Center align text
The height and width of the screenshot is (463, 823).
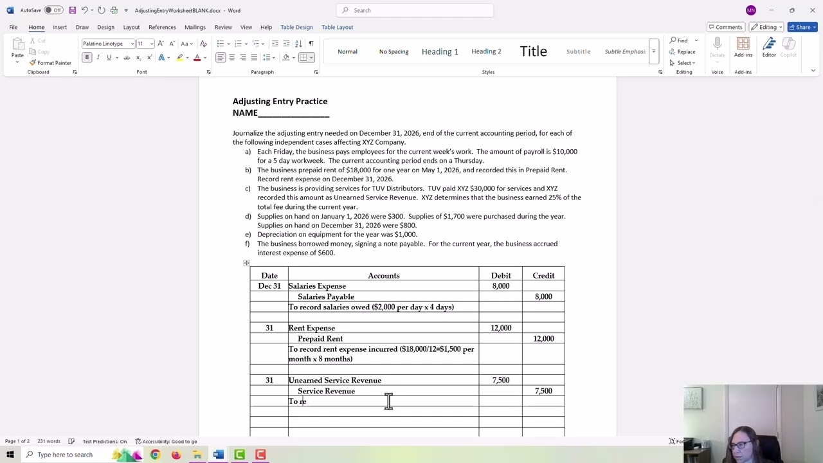tap(232, 57)
